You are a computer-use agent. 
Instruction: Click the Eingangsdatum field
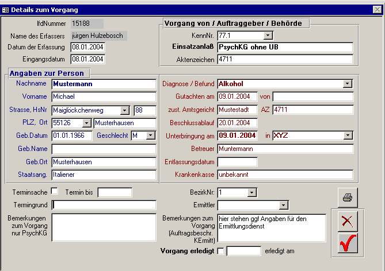click(x=87, y=59)
